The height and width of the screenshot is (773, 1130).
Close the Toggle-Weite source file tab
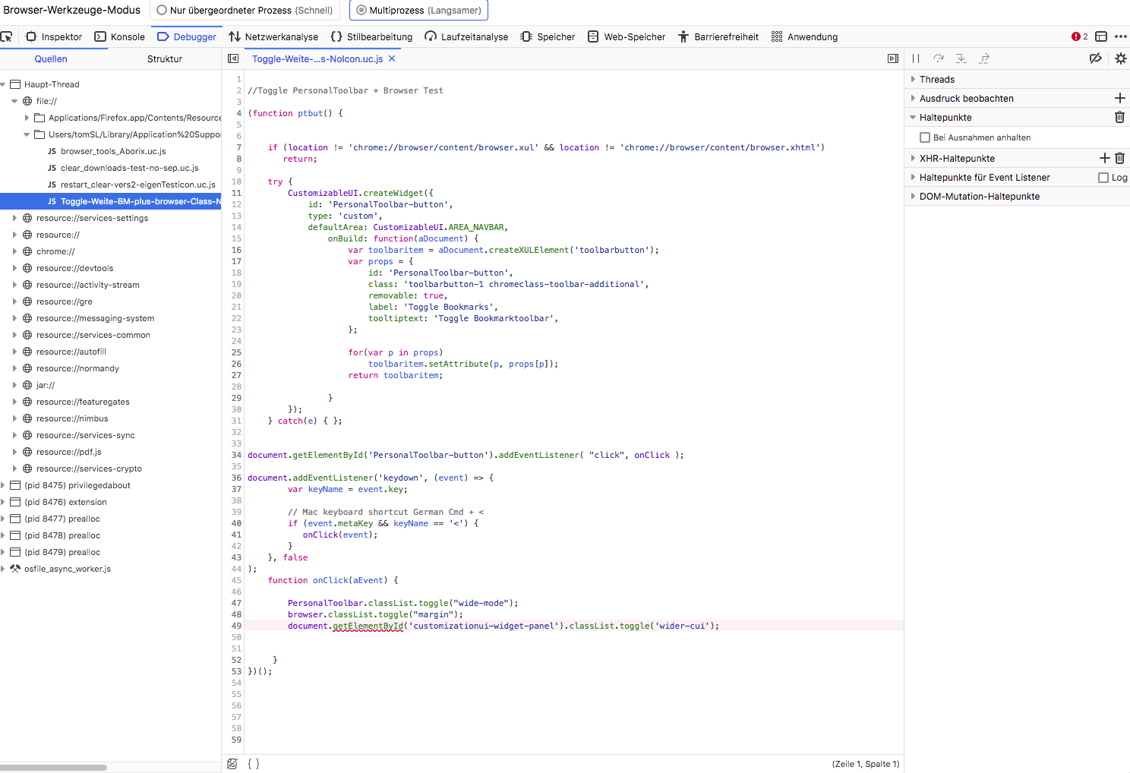click(x=392, y=58)
